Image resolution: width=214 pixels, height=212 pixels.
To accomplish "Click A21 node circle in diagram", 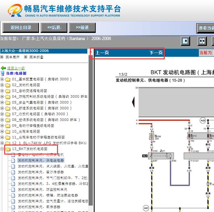I will tap(146, 208).
